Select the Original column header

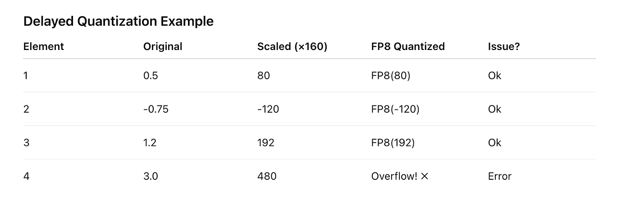[163, 46]
